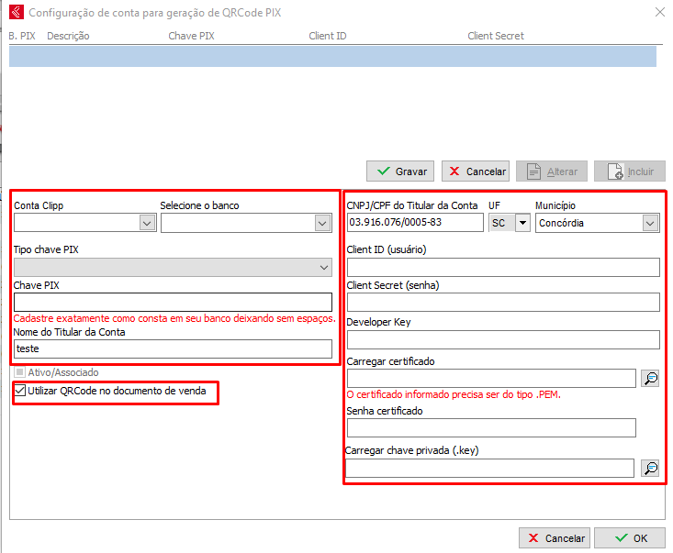Open the UF state dropdown
Image resolution: width=673 pixels, height=553 pixels.
pyautogui.click(x=522, y=223)
